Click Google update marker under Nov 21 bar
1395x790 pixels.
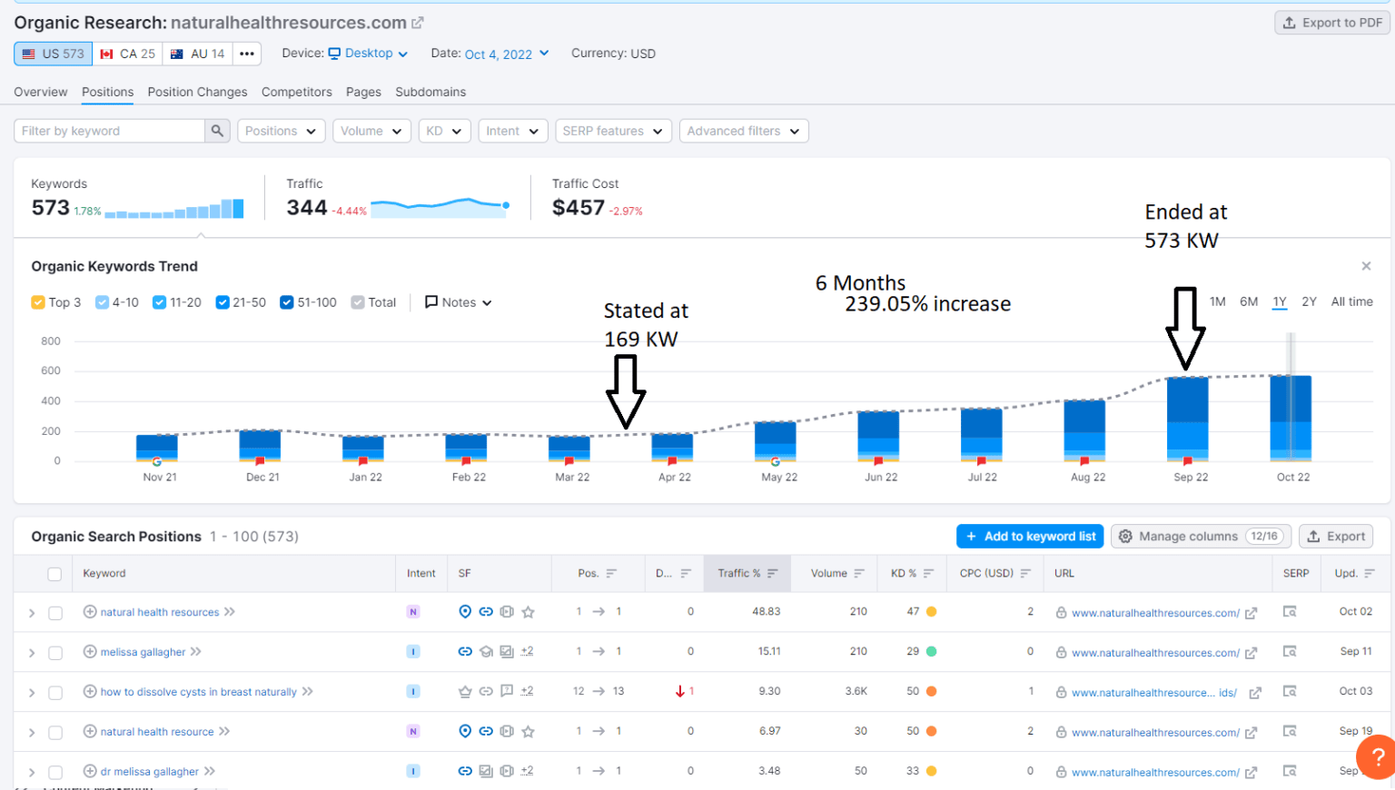pos(157,461)
